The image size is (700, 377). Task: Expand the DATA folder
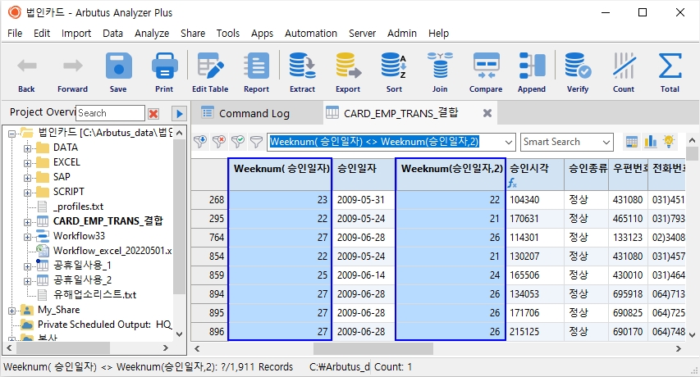27,148
